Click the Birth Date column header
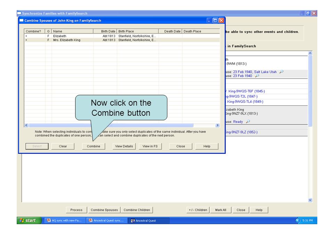 (105, 31)
